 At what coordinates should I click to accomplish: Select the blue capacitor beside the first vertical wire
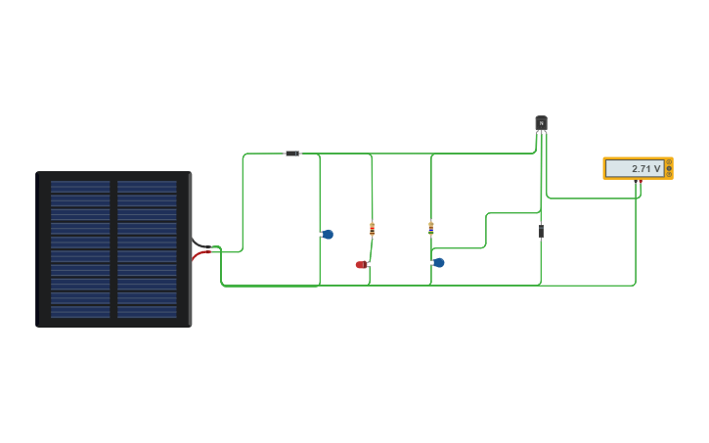(327, 234)
